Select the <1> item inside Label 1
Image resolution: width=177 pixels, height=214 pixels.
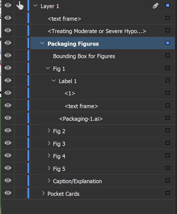(x=69, y=93)
